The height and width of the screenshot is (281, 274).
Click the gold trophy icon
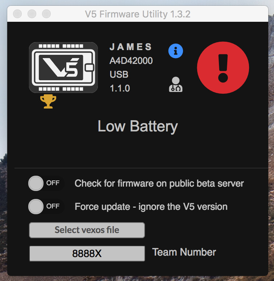pyautogui.click(x=48, y=102)
